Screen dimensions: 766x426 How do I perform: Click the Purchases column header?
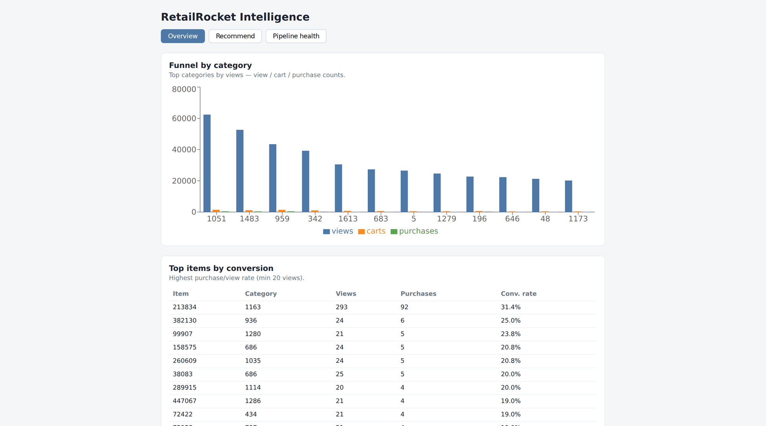click(x=418, y=294)
